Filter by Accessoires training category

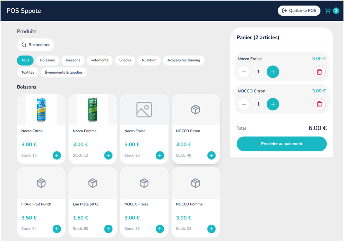[x=184, y=60]
